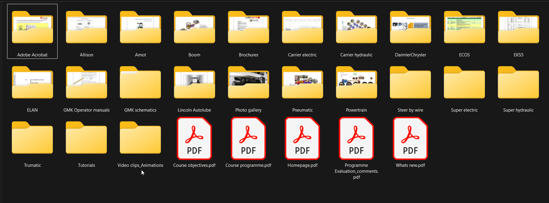Click the 'Carrier hydraulic' name label

[356, 55]
